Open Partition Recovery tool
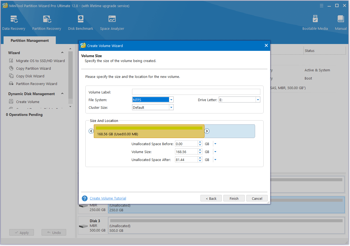The image size is (350, 246). [46, 23]
